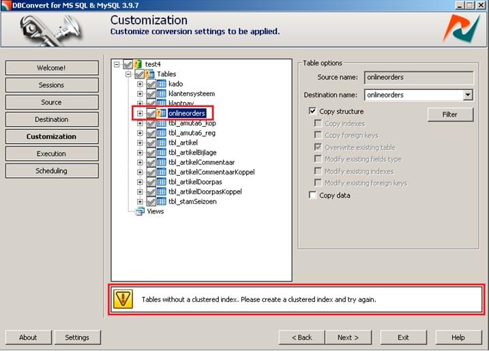Screen dimensions: 489x351
Task: Click the tbl_stamSeizoen table icon
Action: [x=161, y=201]
